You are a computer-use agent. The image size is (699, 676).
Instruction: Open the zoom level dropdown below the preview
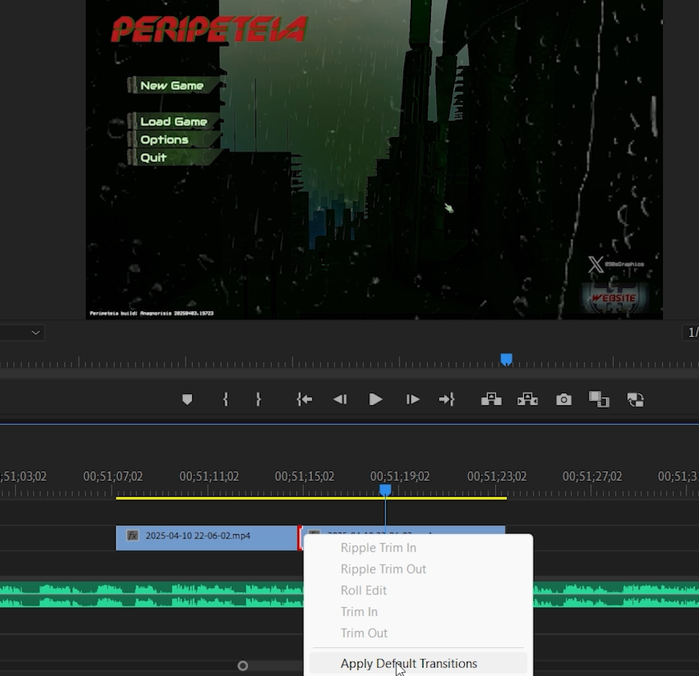[22, 333]
